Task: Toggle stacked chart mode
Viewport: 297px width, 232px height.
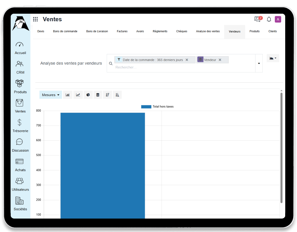Action: [98, 95]
